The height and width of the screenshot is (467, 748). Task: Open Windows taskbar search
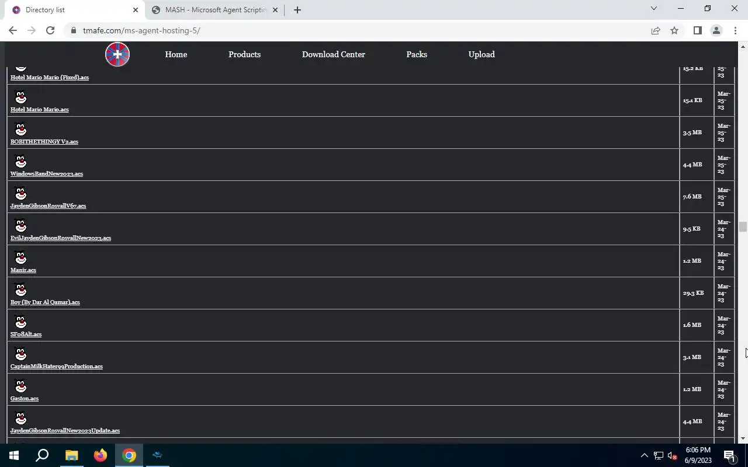[42, 455]
